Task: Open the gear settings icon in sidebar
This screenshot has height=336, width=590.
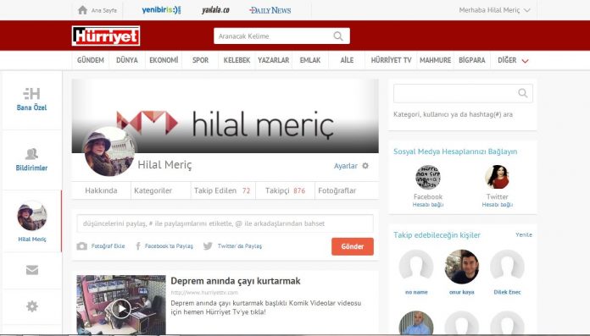Action: pyautogui.click(x=32, y=306)
